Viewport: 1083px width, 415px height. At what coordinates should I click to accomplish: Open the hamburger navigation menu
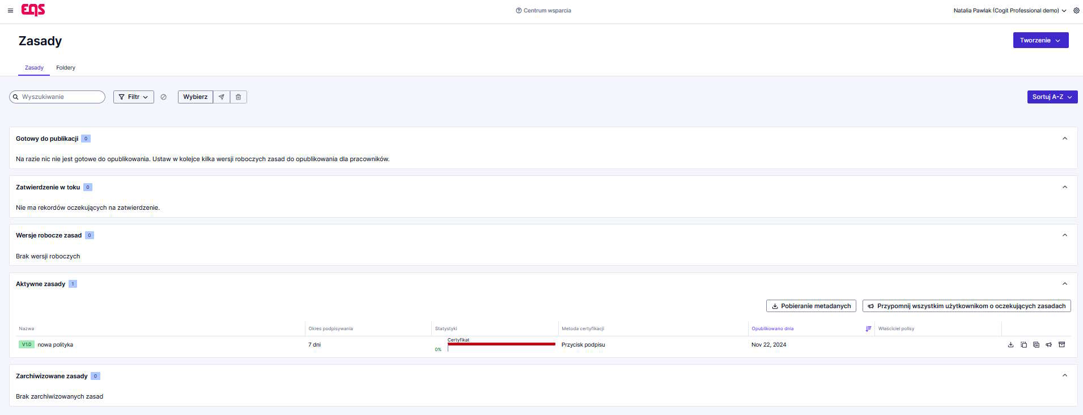(x=10, y=11)
